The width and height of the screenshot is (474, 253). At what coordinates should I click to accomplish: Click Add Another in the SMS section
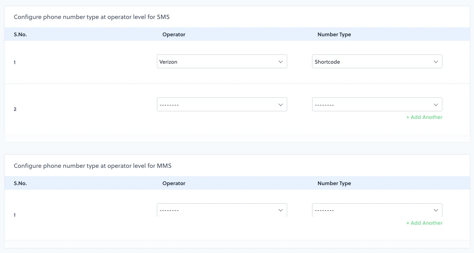(424, 117)
